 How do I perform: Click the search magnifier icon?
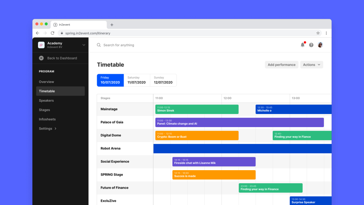(x=99, y=45)
